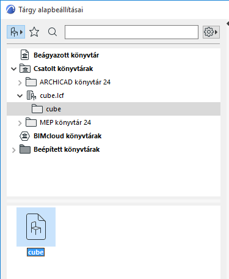Collapse the Csatolt könyvtárak node
229x279 pixels.
pyautogui.click(x=13, y=69)
